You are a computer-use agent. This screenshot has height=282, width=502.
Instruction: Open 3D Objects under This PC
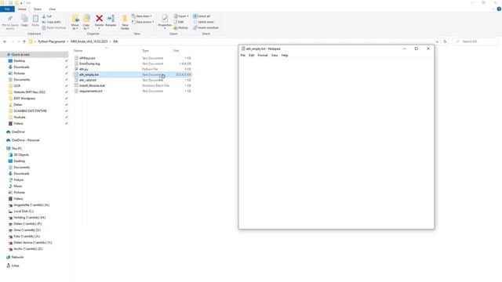[x=21, y=155]
